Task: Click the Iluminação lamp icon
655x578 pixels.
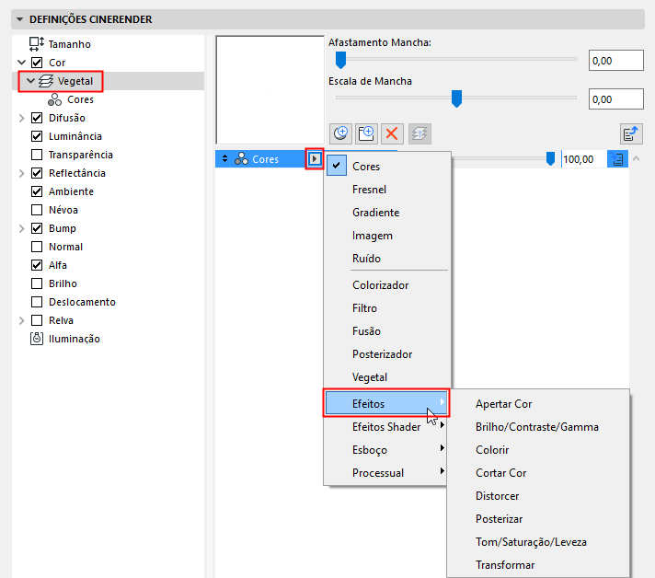Action: click(37, 339)
